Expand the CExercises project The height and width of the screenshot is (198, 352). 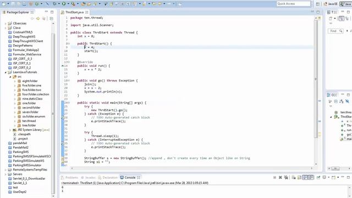tap(5, 23)
